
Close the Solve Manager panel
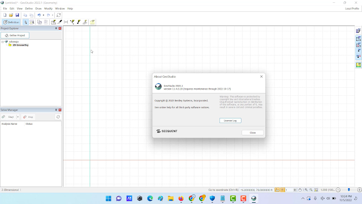tap(60, 110)
